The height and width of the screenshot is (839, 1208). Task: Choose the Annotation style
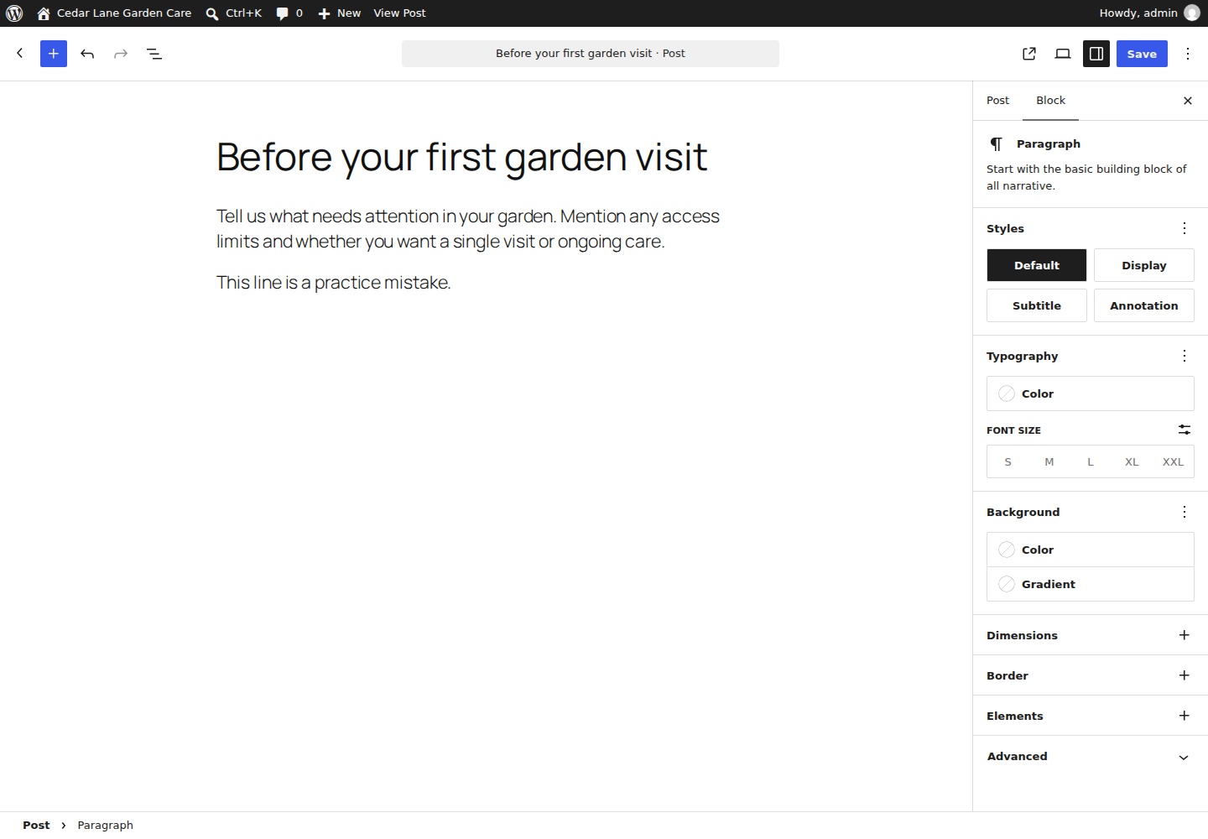(1144, 305)
